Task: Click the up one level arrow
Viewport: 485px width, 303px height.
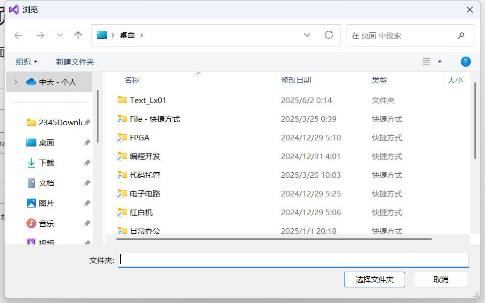Action: [78, 35]
